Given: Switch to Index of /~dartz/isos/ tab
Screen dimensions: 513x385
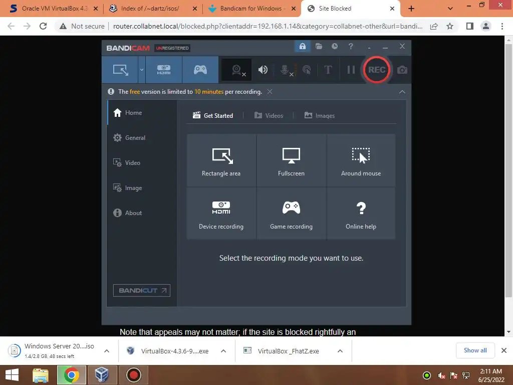Looking at the screenshot, I should pos(153,9).
